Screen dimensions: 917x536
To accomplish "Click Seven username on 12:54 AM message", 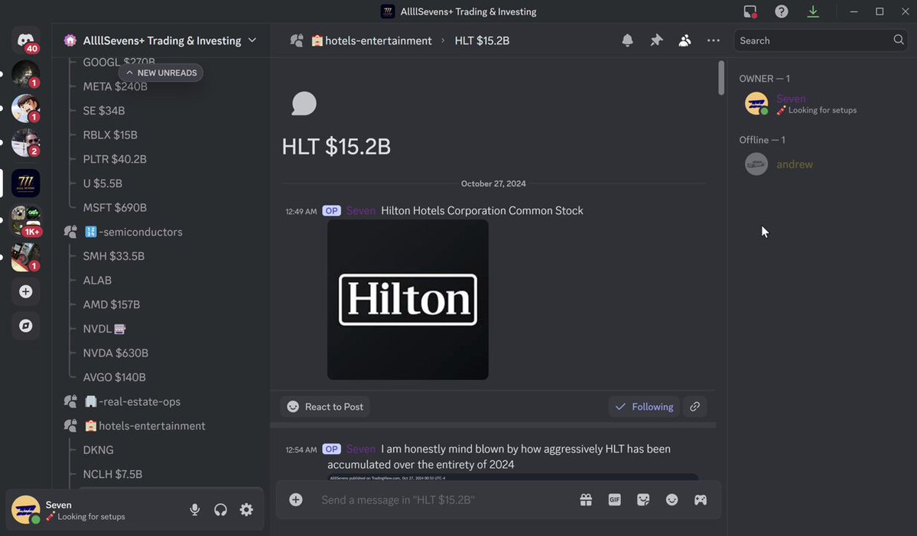I will click(x=360, y=449).
